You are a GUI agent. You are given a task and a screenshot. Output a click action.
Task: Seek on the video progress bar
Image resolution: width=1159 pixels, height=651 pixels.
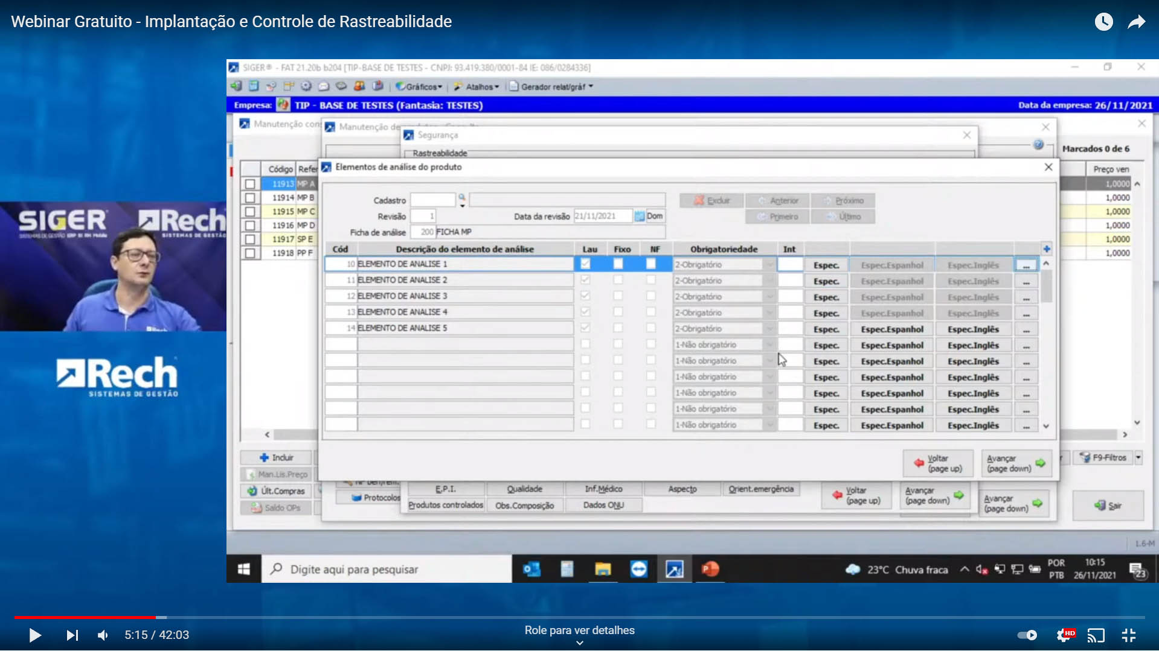click(580, 618)
